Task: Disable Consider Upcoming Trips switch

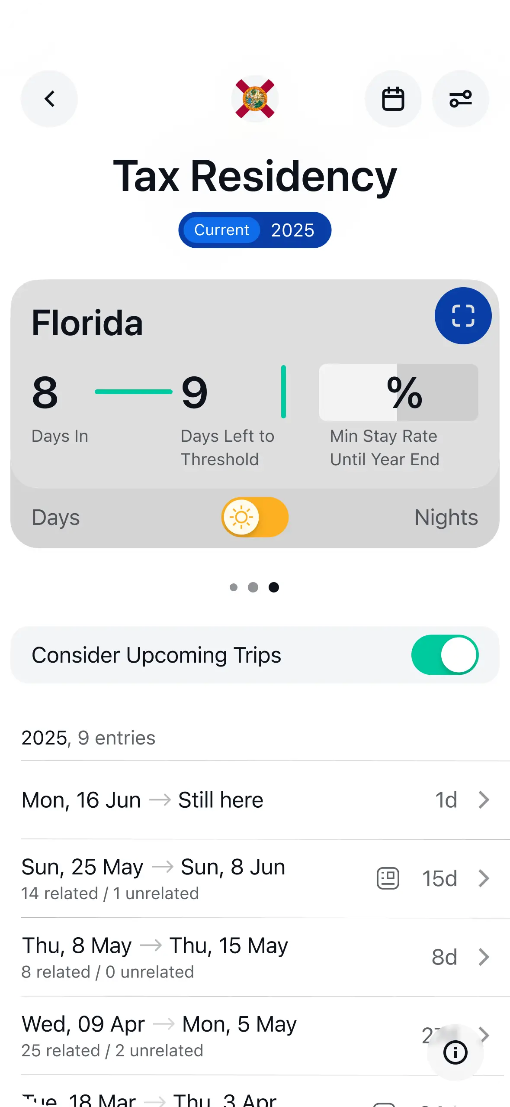Action: click(x=444, y=655)
